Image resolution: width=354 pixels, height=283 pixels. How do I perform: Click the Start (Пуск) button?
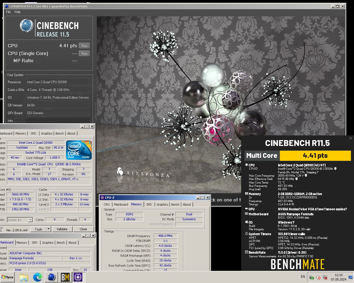point(7,277)
